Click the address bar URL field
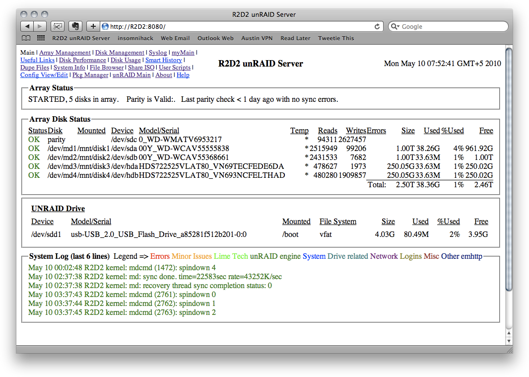 point(242,26)
